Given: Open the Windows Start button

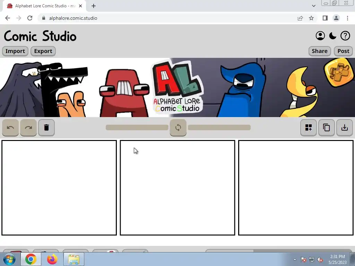Looking at the screenshot, I should coord(9,259).
